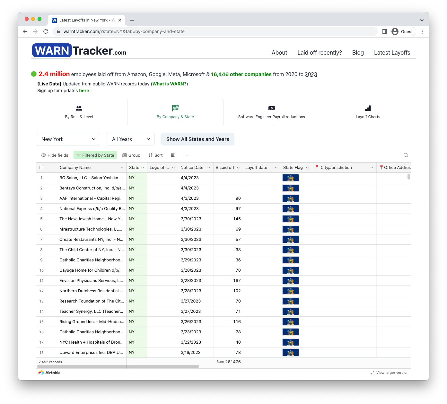The width and height of the screenshot is (447, 404).
Task: Click the flag thumbnail in AAF International row
Action: 291,198
